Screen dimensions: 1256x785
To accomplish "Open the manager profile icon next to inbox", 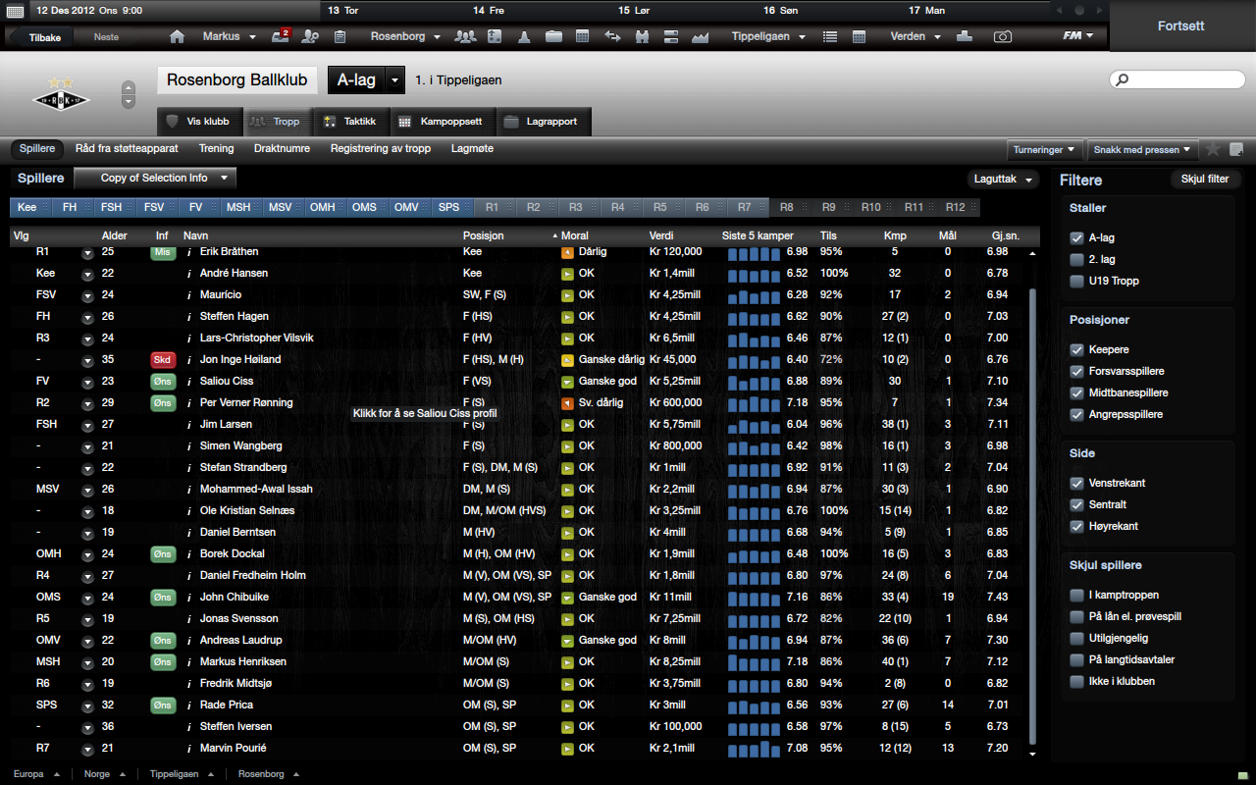I will [311, 36].
